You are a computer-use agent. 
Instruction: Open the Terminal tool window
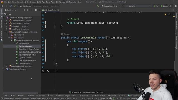coord(112,96)
